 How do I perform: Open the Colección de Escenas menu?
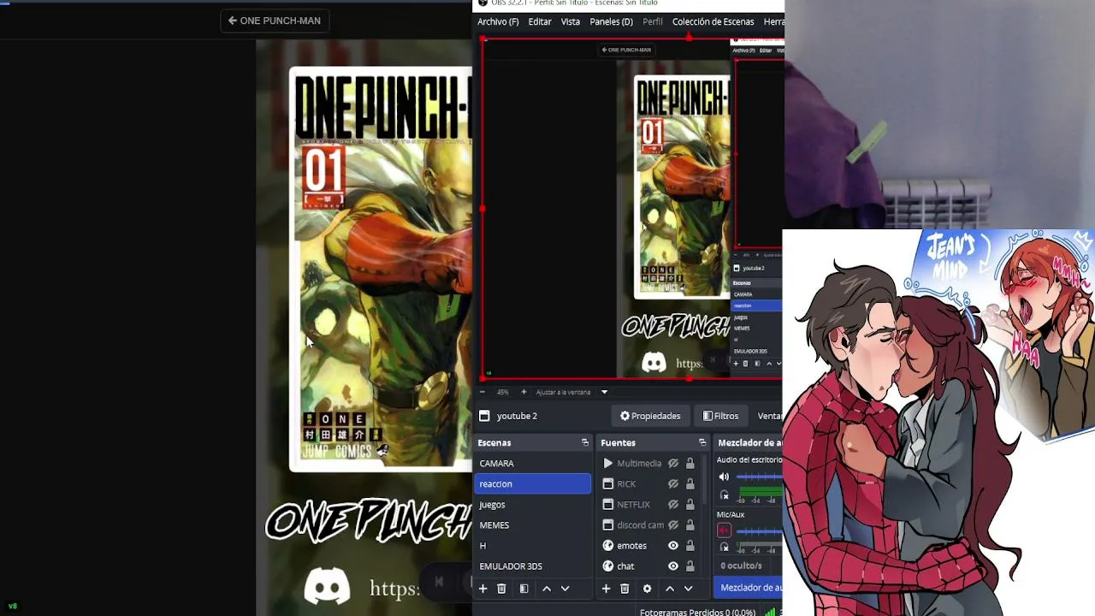(713, 21)
